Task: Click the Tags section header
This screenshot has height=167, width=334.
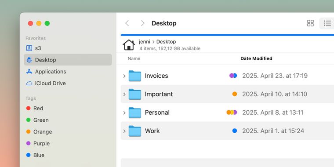Action: pyautogui.click(x=31, y=98)
